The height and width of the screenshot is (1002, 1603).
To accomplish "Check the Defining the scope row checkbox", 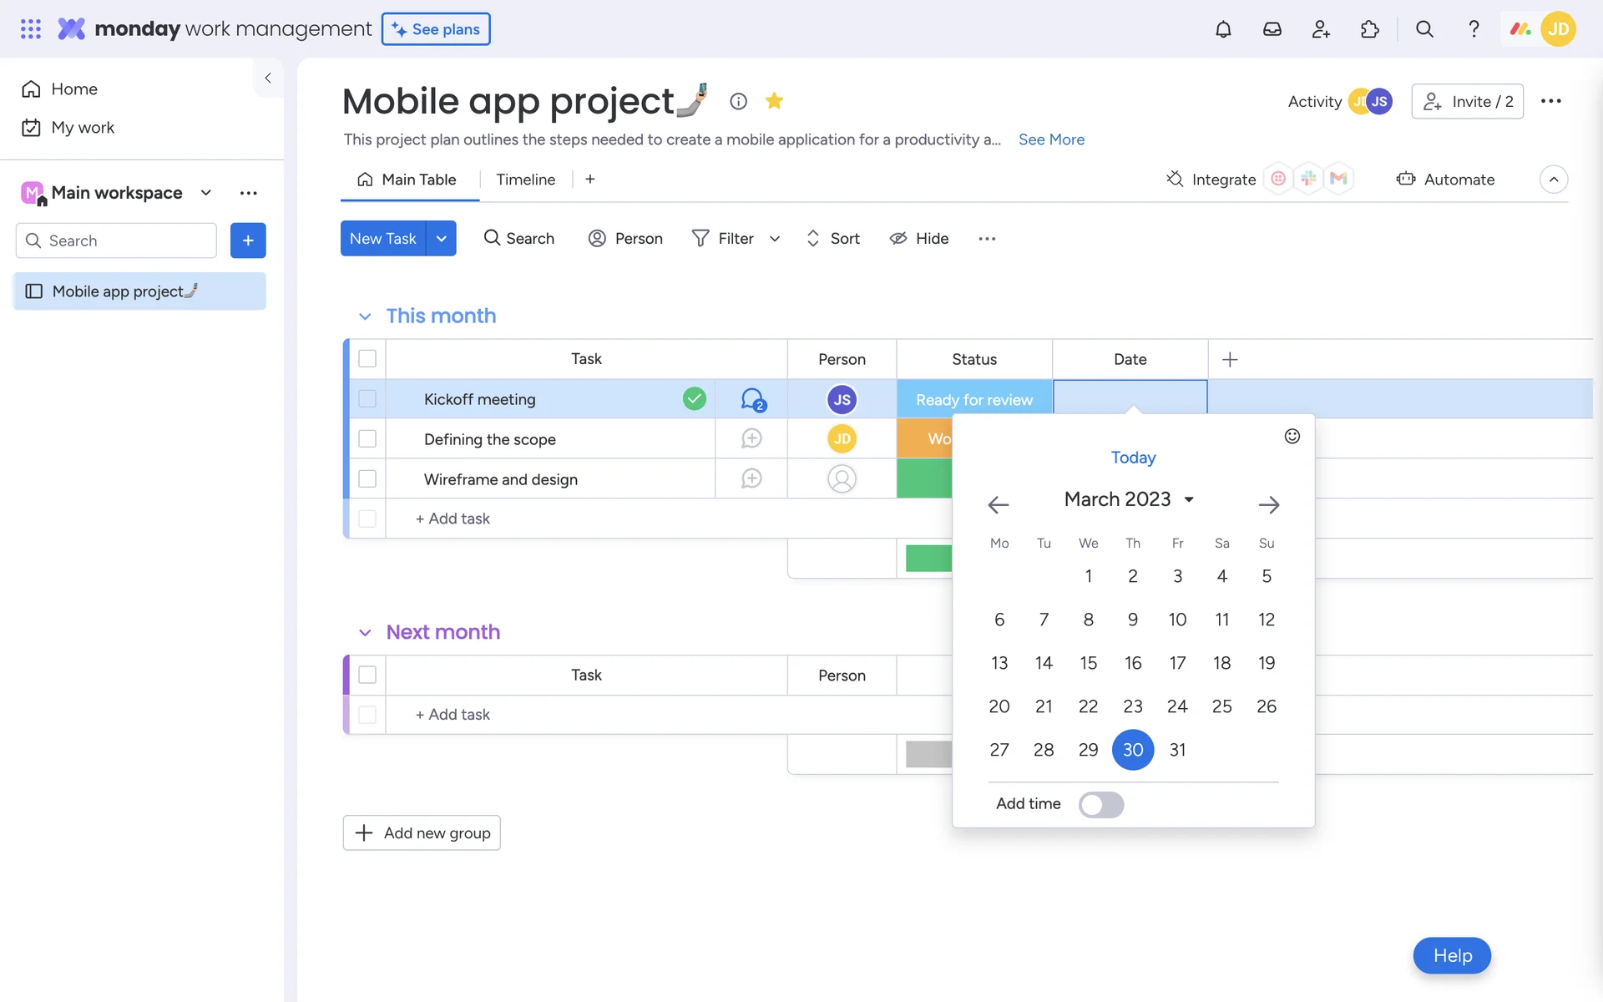I will [367, 438].
